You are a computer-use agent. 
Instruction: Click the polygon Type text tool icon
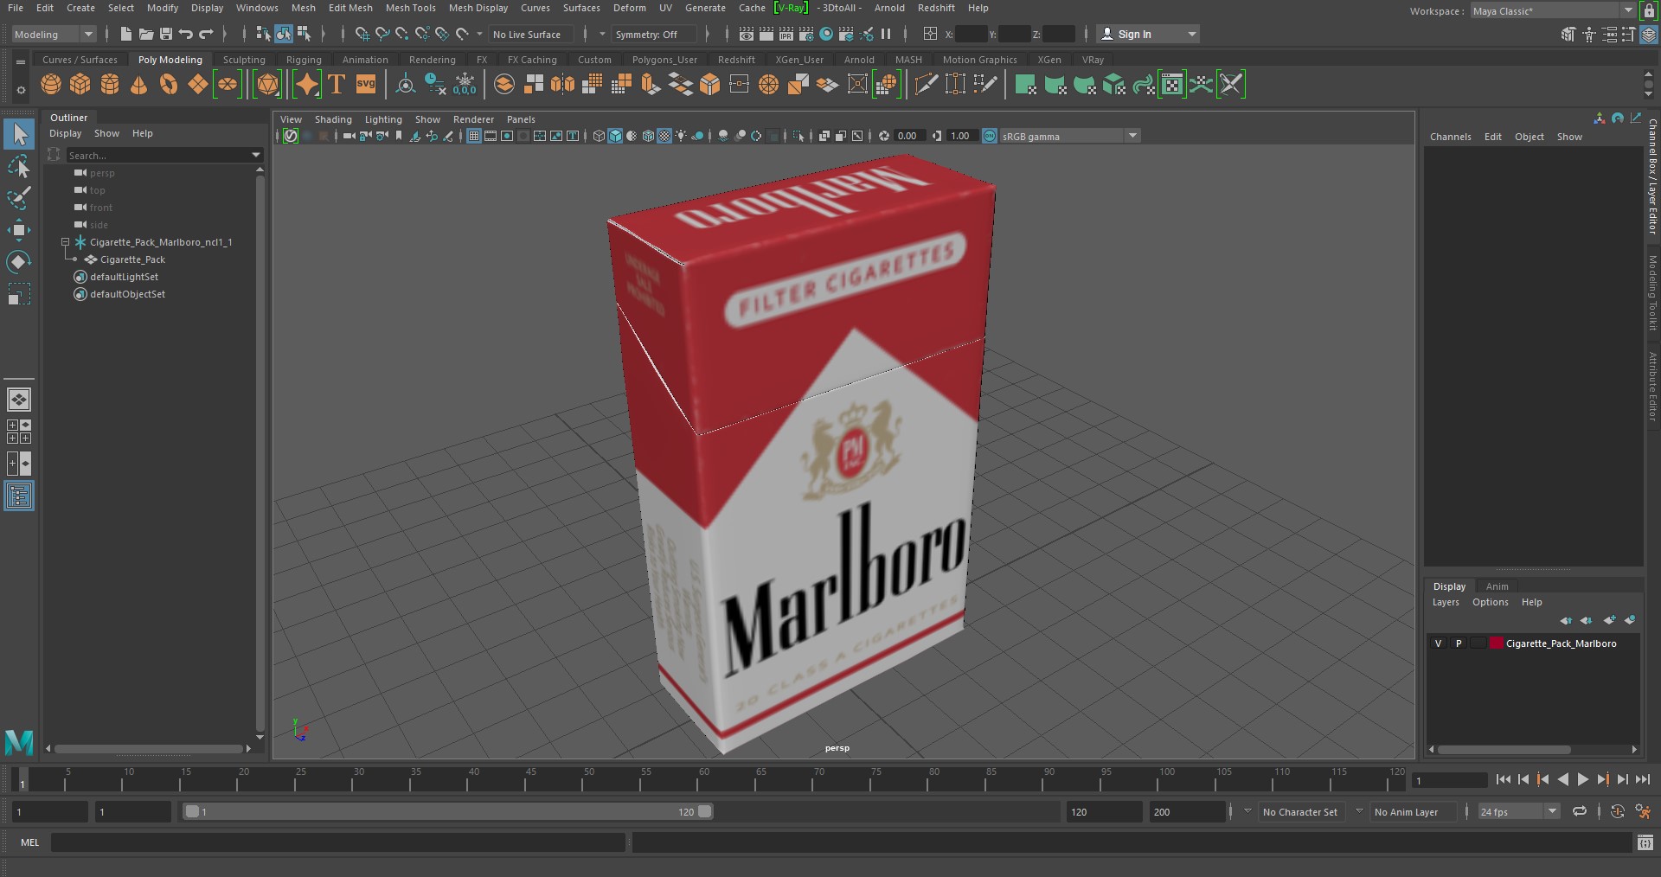(x=337, y=84)
